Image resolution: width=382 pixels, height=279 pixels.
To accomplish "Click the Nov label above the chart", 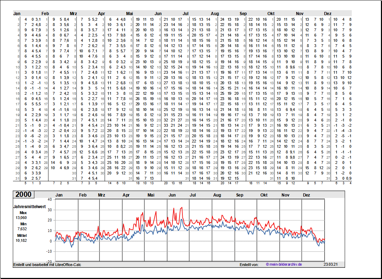I will [285, 195].
